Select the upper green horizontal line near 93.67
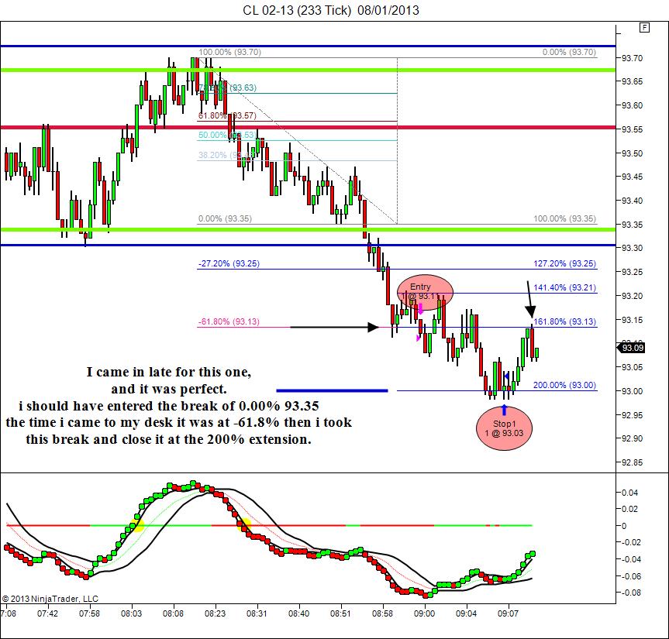This screenshot has width=669, height=639. click(308, 70)
